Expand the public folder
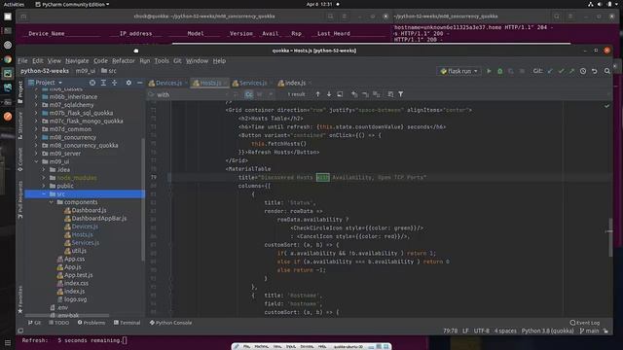The image size is (623, 350). pyautogui.click(x=44, y=186)
